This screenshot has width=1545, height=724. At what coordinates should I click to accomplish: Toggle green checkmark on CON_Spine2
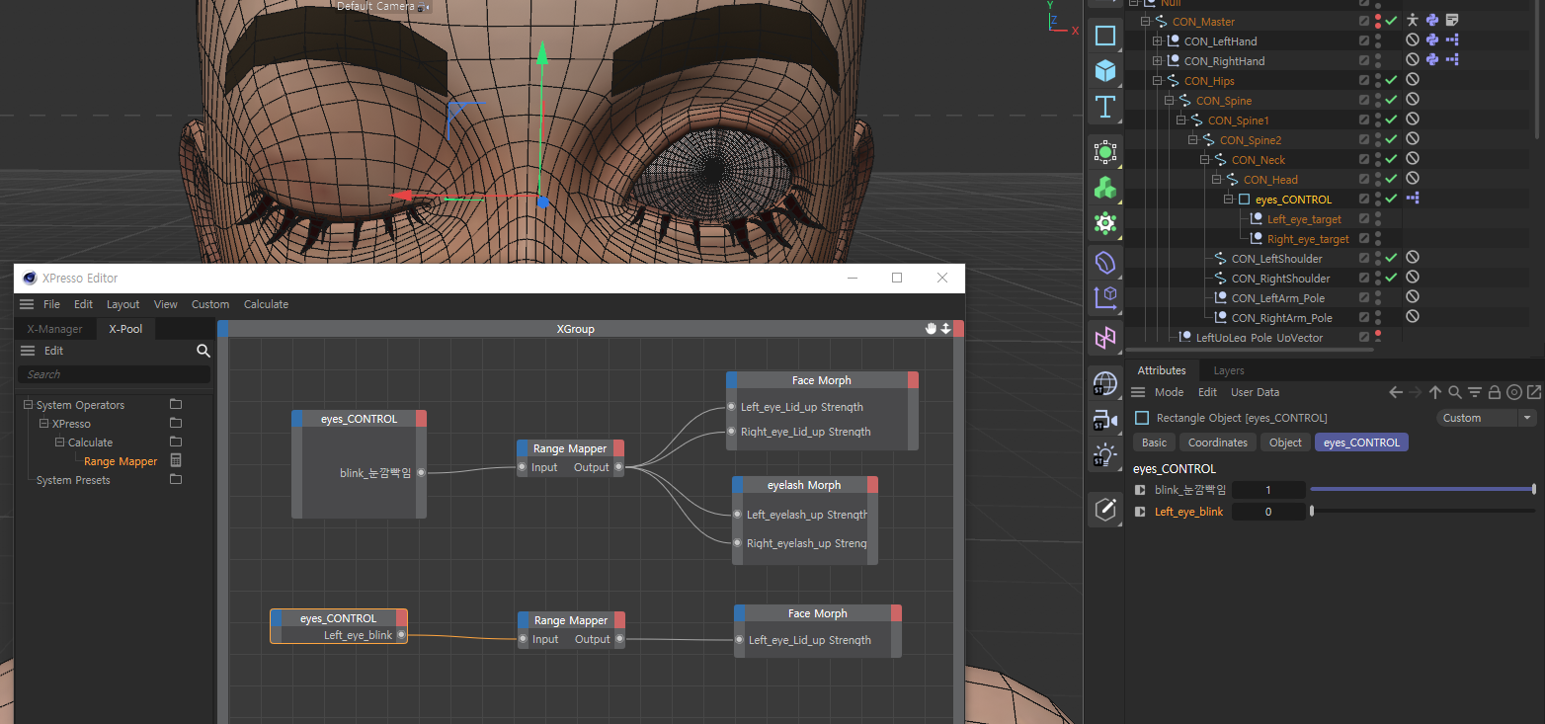[1391, 139]
